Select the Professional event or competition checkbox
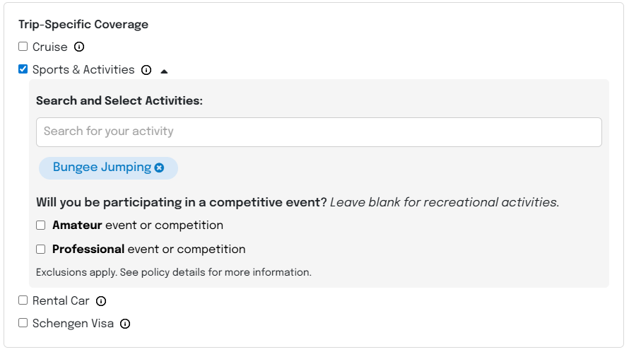This screenshot has height=352, width=629. tap(40, 250)
